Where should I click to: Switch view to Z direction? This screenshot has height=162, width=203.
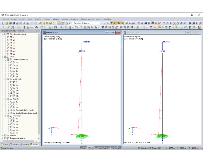click(128, 27)
